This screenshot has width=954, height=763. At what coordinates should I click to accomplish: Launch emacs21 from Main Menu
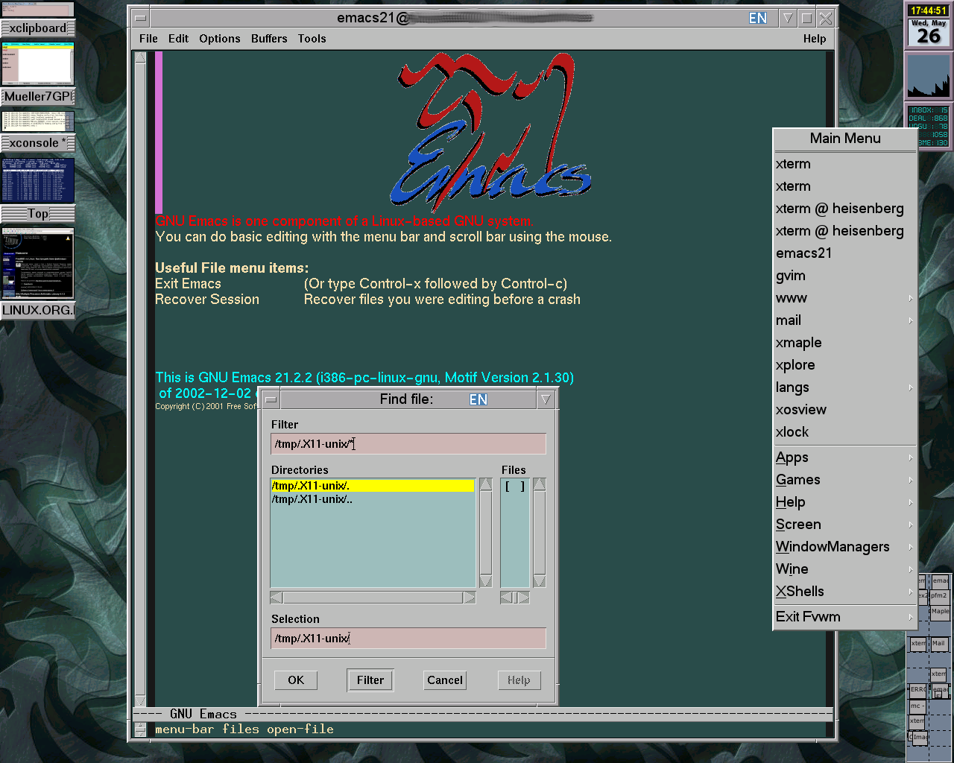[x=844, y=253]
